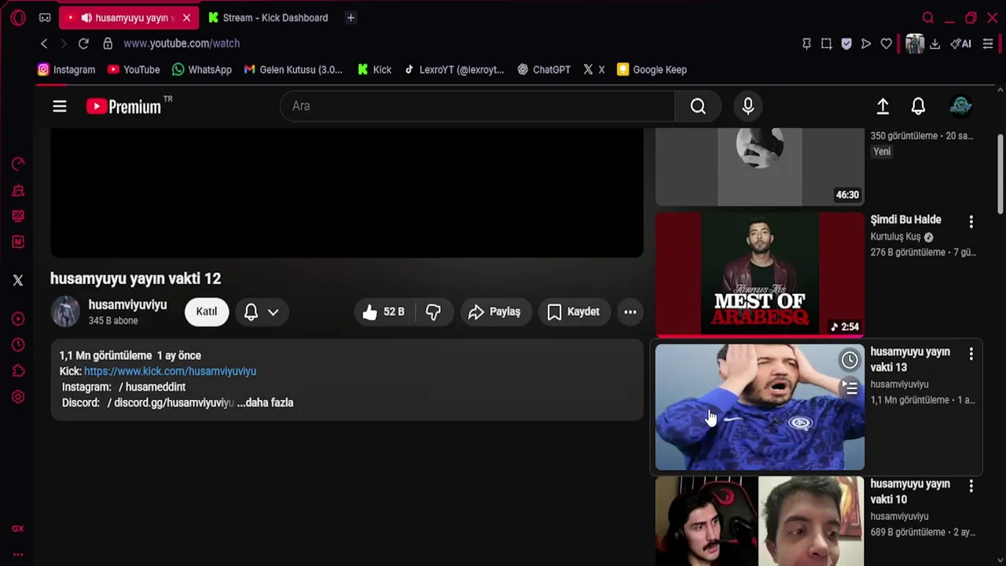1006x566 pixels.
Task: Open GX Control in the sidebar
Action: pos(18,164)
